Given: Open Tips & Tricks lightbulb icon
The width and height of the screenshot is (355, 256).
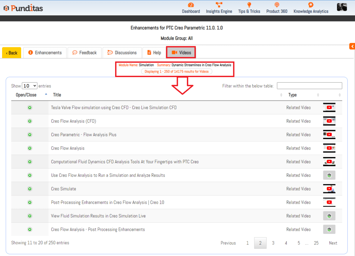Looking at the screenshot, I should pyautogui.click(x=249, y=5).
